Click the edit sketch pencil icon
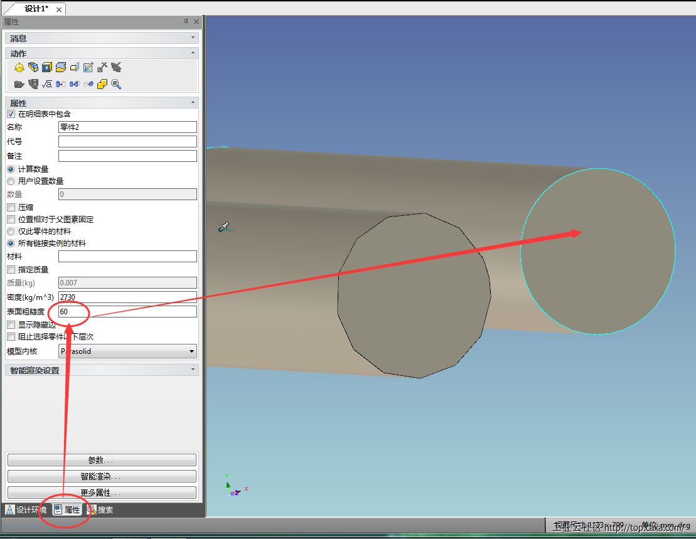The image size is (696, 539). point(88,68)
